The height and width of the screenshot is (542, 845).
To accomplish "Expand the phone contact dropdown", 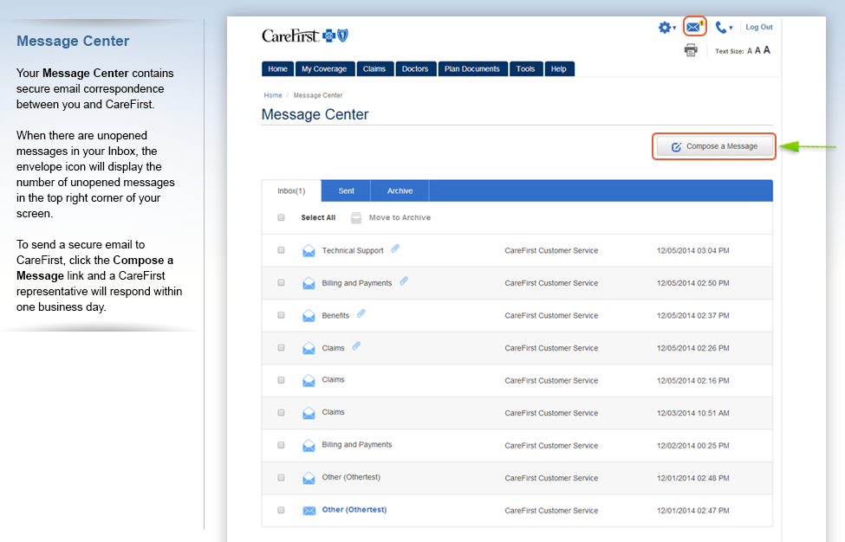I will point(724,28).
